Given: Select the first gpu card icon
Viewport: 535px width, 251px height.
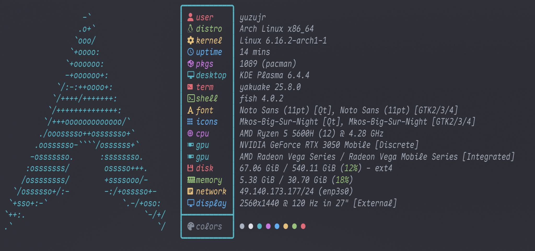Looking at the screenshot, I should pyautogui.click(x=190, y=145).
